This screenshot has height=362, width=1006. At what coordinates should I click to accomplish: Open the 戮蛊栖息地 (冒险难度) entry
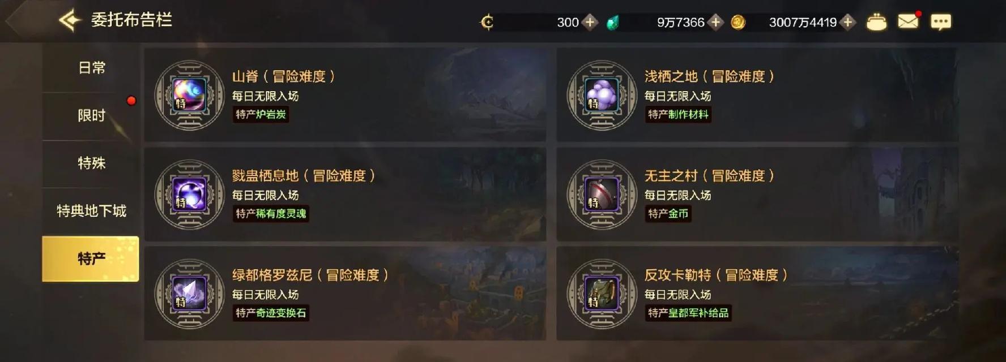[345, 195]
